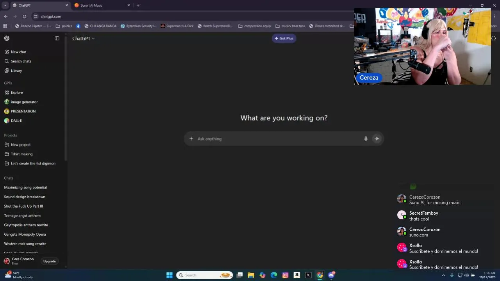This screenshot has height=281, width=500.
Task: Close the sidebar with the panel icon
Action: coord(57,38)
